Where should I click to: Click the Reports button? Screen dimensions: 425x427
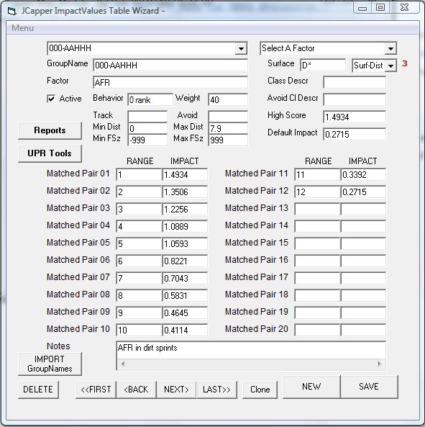coord(50,130)
